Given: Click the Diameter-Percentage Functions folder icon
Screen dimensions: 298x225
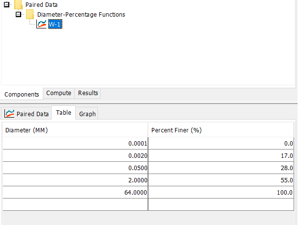Looking at the screenshot, I should click(30, 15).
